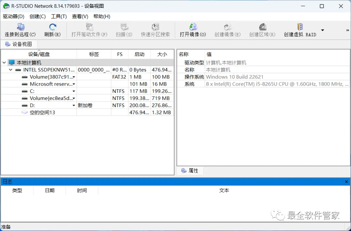Click the 名称 column header in properties
Image resolution: width=351 pixels, height=231 pixels.
pos(191,54)
